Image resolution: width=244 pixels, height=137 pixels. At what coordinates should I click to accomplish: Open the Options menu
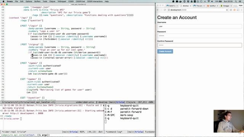(29, 2)
